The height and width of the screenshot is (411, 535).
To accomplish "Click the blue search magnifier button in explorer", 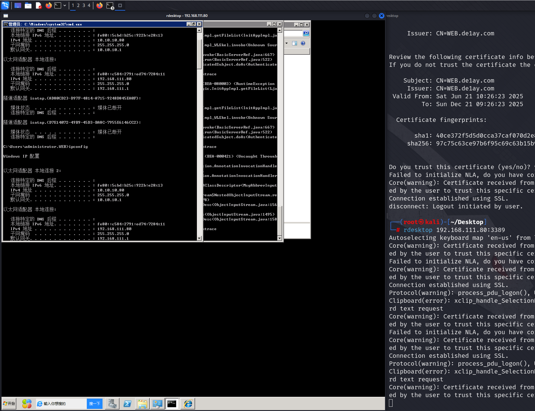I will point(306,33).
